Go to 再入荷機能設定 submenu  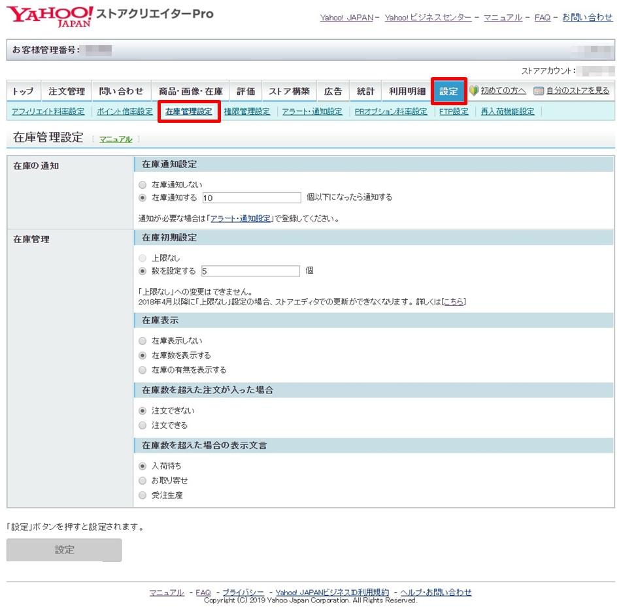508,112
